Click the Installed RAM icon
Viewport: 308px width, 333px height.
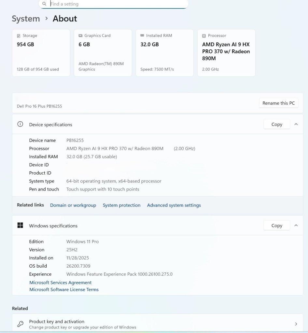142,35
